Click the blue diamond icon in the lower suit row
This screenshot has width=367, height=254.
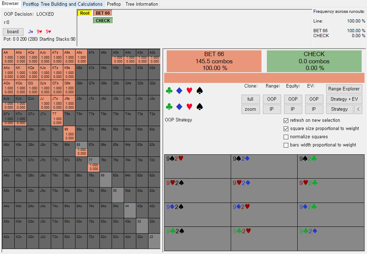tap(179, 106)
